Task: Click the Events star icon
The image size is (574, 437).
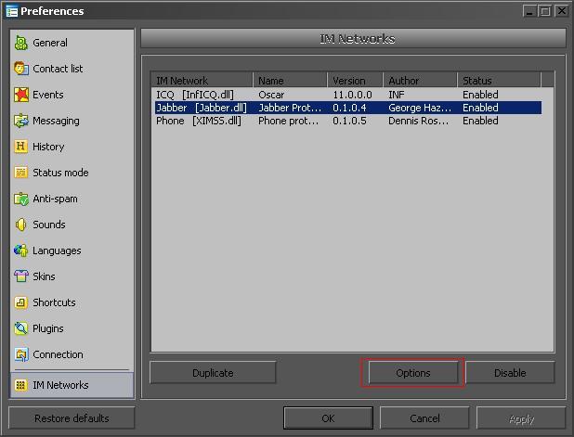Action: coord(20,95)
